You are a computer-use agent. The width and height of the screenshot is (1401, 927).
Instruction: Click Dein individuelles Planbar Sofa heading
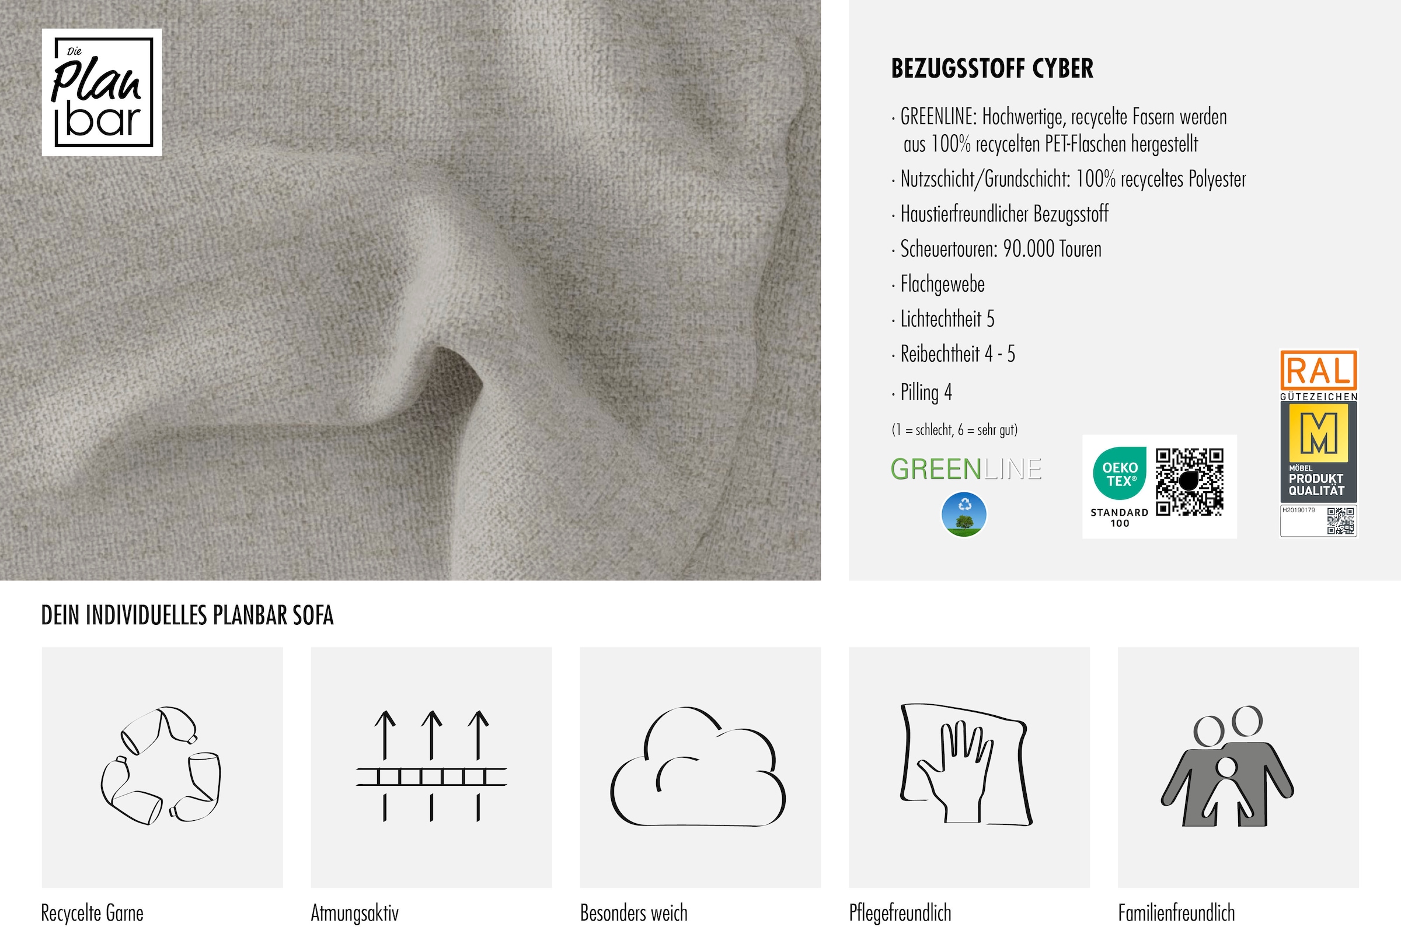[187, 615]
